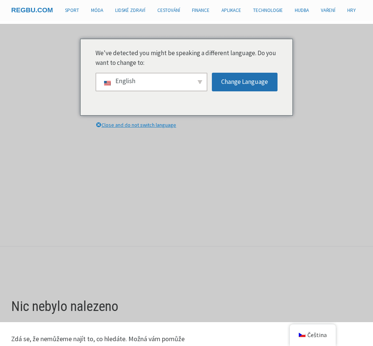Open the Aplikace menu link
The image size is (373, 346).
pyautogui.click(x=231, y=10)
